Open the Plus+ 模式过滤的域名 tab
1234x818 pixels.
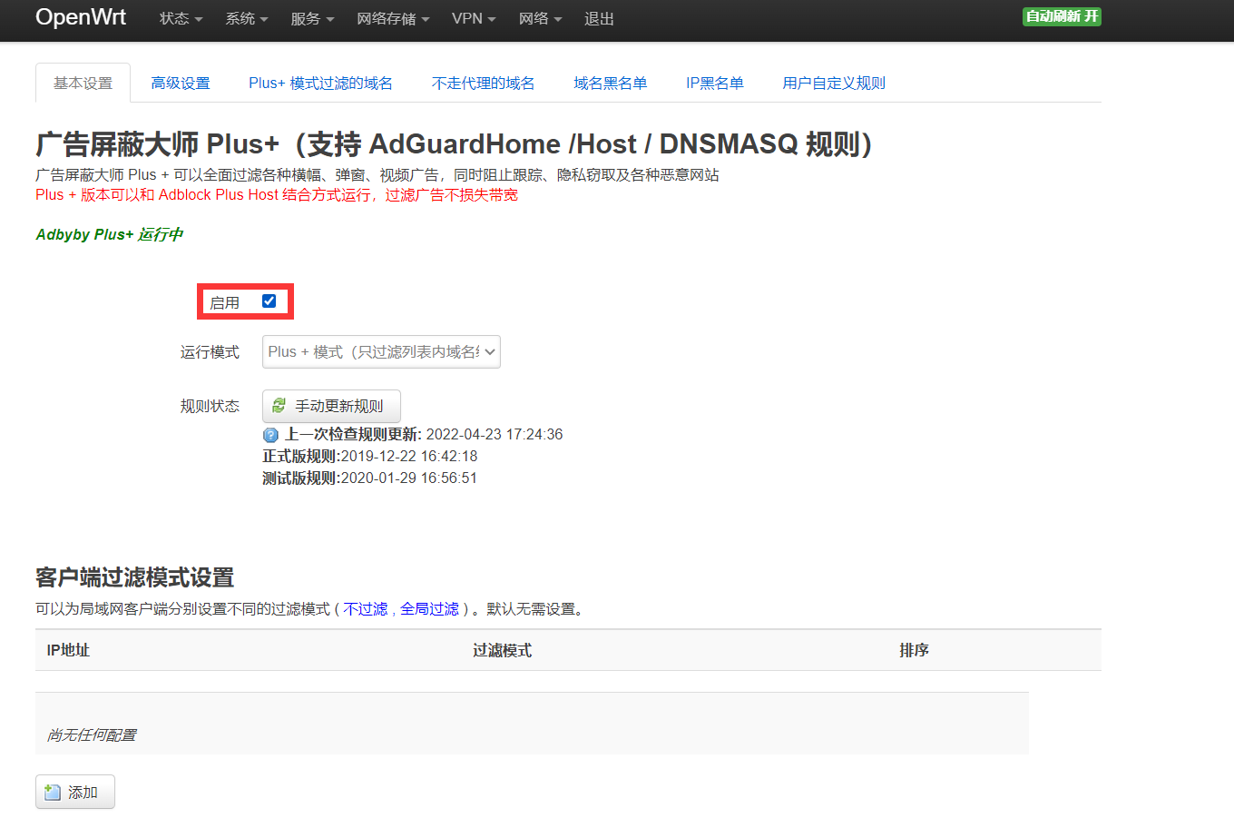click(x=321, y=84)
